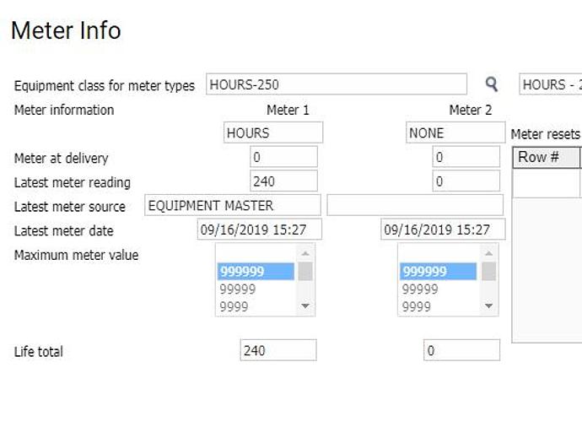The width and height of the screenshot is (582, 443).
Task: Click the empty Meter 2 latest source field
Action: 414,205
